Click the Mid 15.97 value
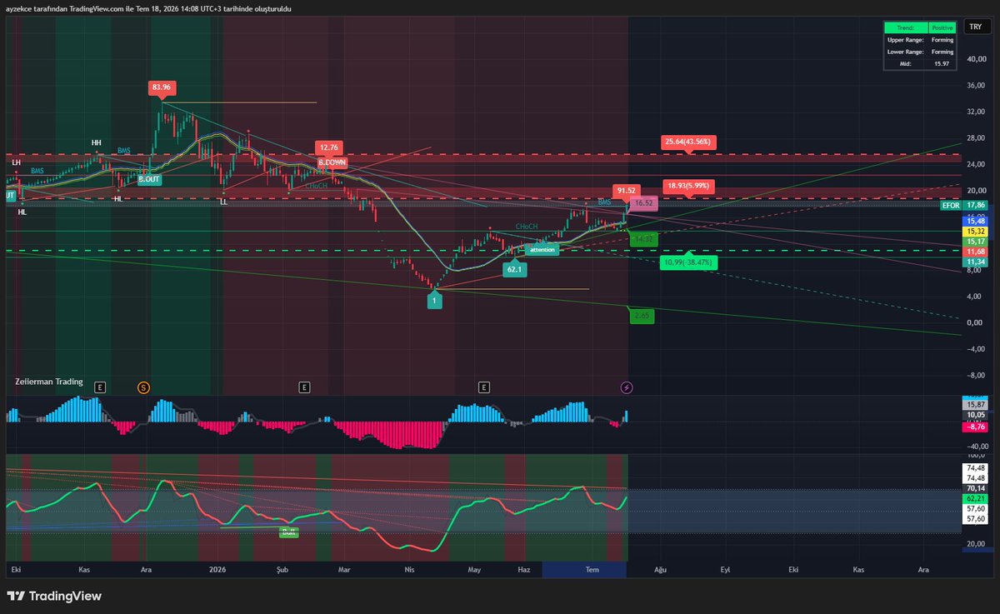The image size is (1000, 614). pos(942,63)
